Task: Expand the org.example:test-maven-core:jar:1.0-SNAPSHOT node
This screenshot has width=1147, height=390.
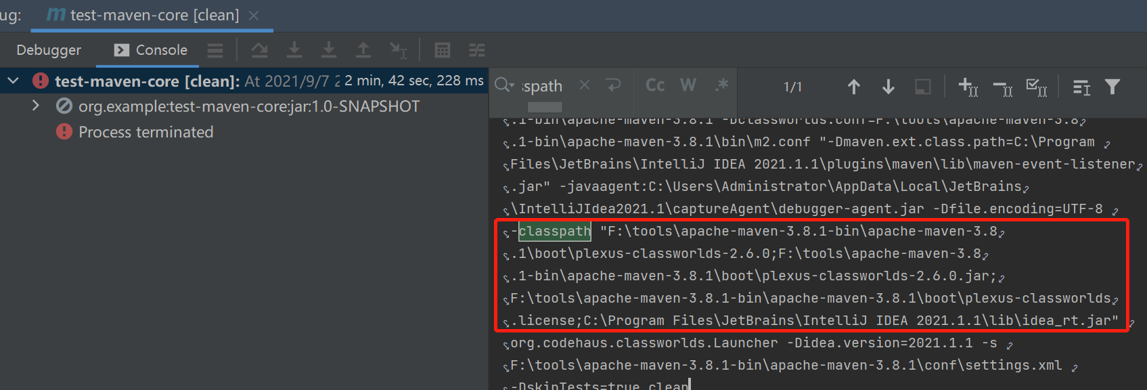Action: 36,106
